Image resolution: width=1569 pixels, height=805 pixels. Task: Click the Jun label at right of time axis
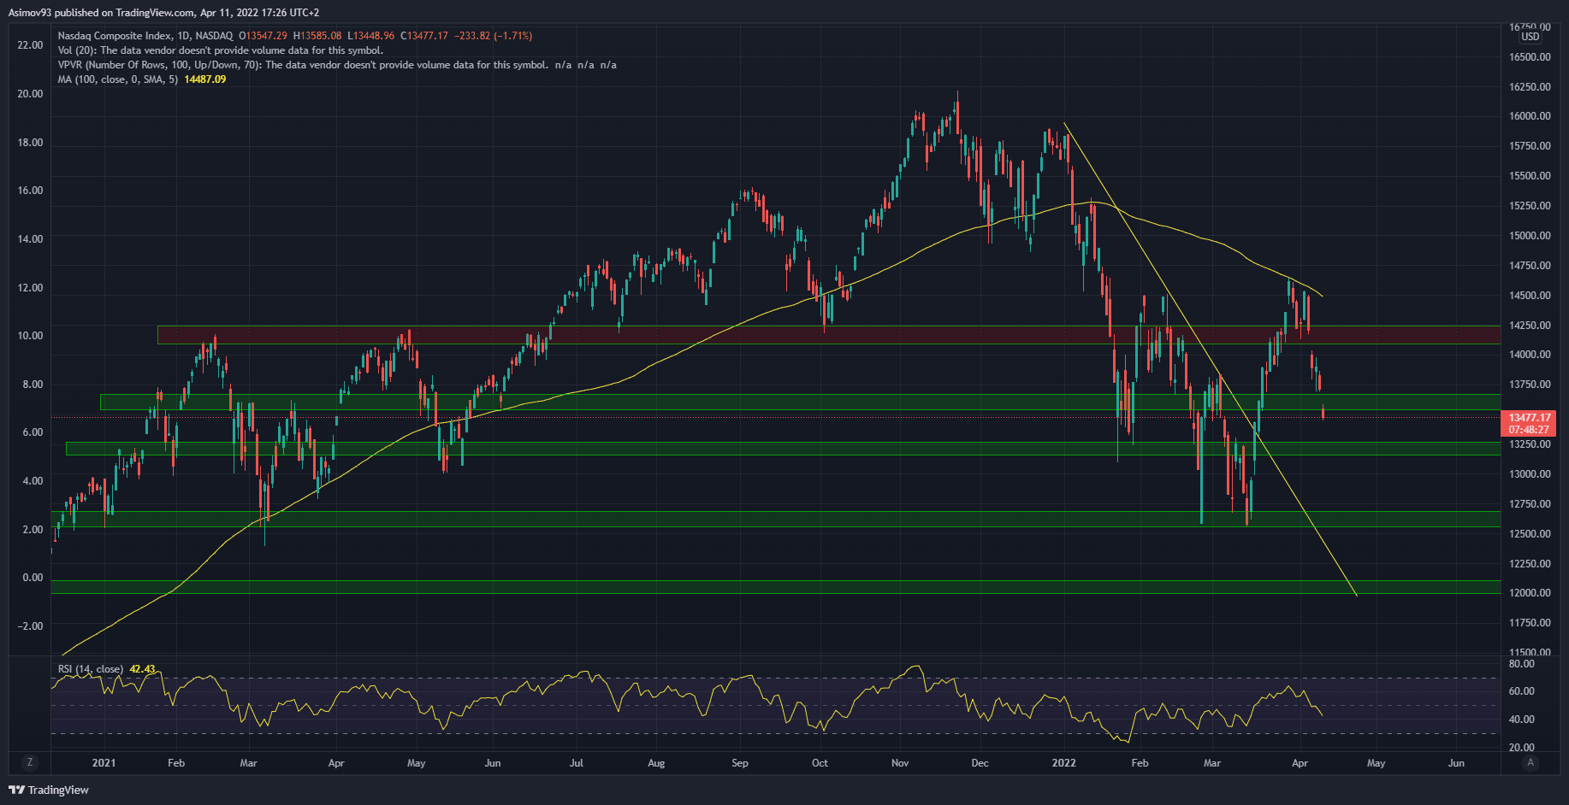click(x=1456, y=763)
